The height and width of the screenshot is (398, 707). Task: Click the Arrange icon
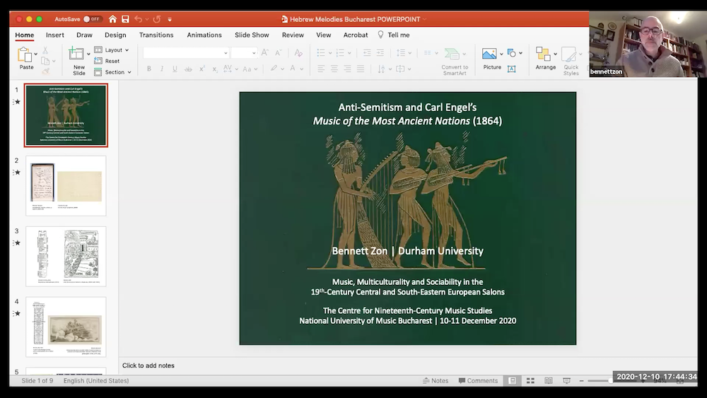coord(543,54)
